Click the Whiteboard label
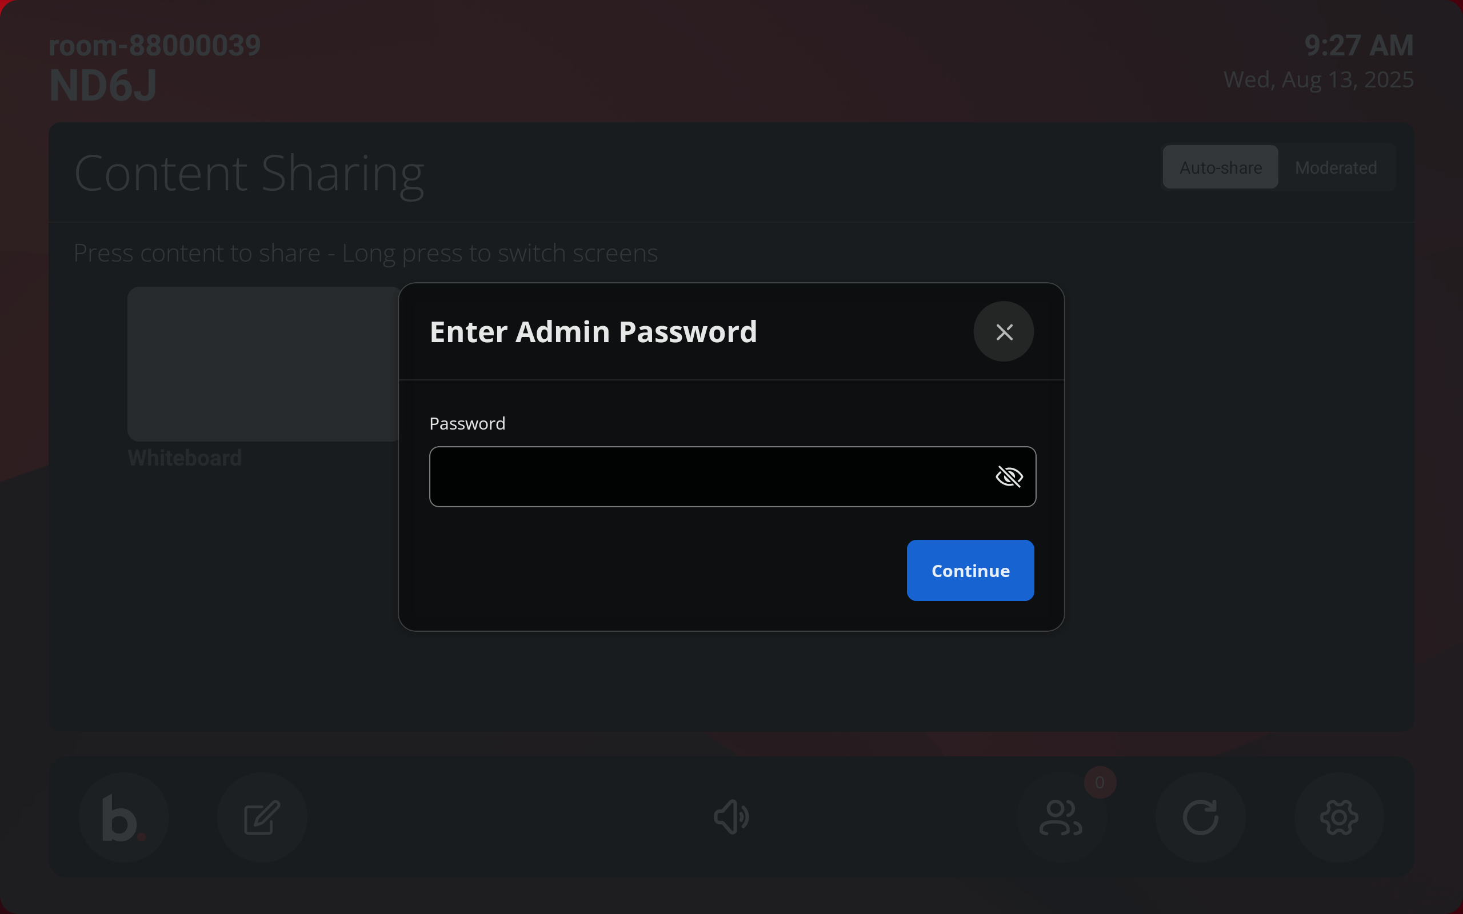 [185, 458]
